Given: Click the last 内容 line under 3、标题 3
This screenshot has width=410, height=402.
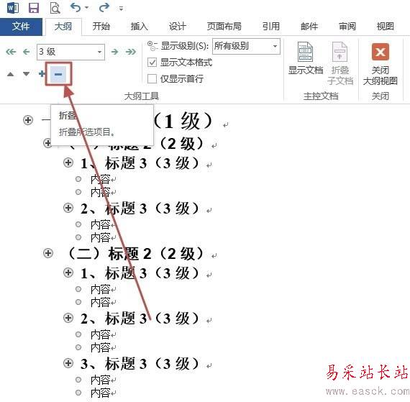Looking at the screenshot, I should click(x=100, y=393).
